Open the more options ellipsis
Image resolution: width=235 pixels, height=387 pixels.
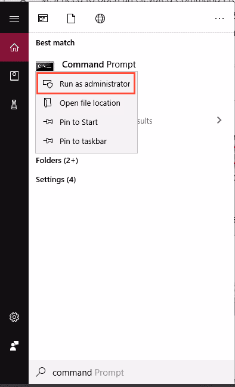point(219,19)
